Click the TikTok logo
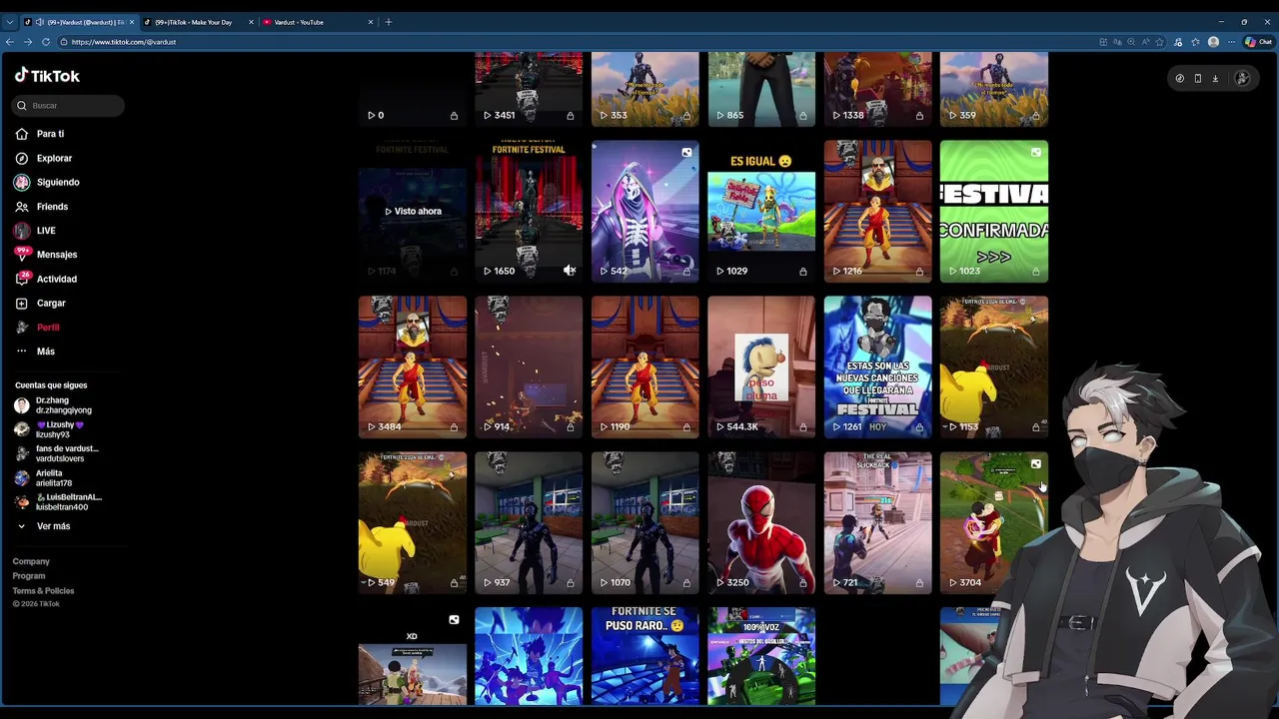This screenshot has width=1279, height=719. pos(47,76)
